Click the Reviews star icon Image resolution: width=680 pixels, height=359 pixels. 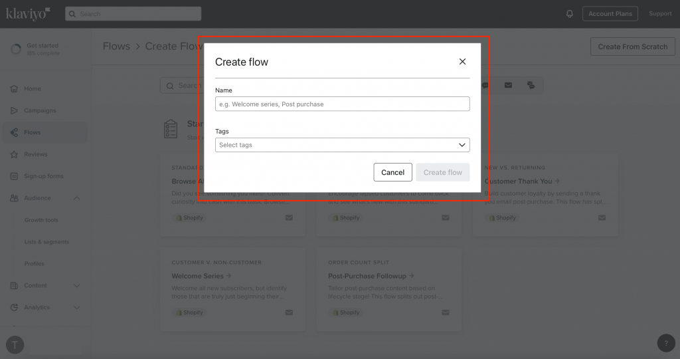pos(14,154)
